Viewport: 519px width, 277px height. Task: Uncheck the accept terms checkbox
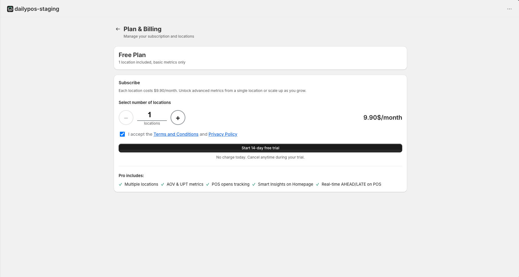click(122, 134)
